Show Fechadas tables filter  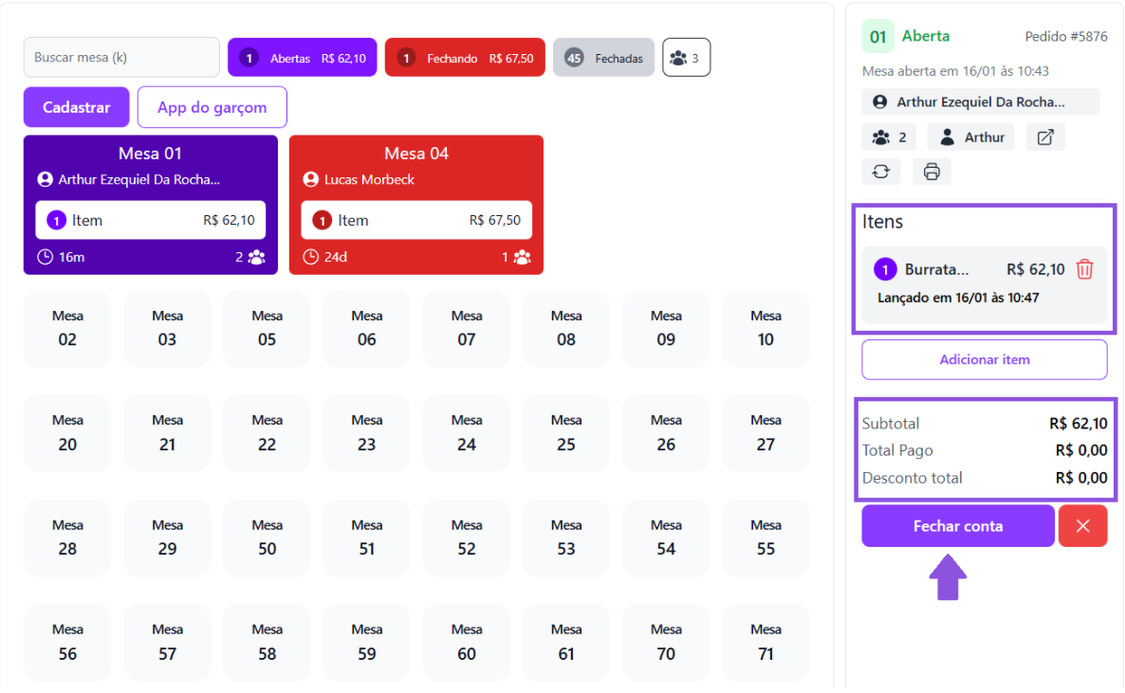(x=603, y=58)
